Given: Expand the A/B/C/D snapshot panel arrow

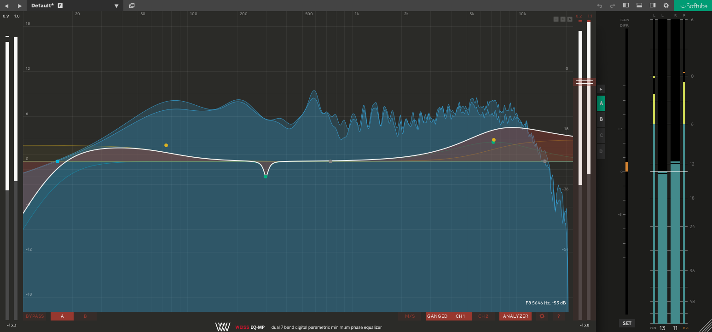Looking at the screenshot, I should (601, 89).
